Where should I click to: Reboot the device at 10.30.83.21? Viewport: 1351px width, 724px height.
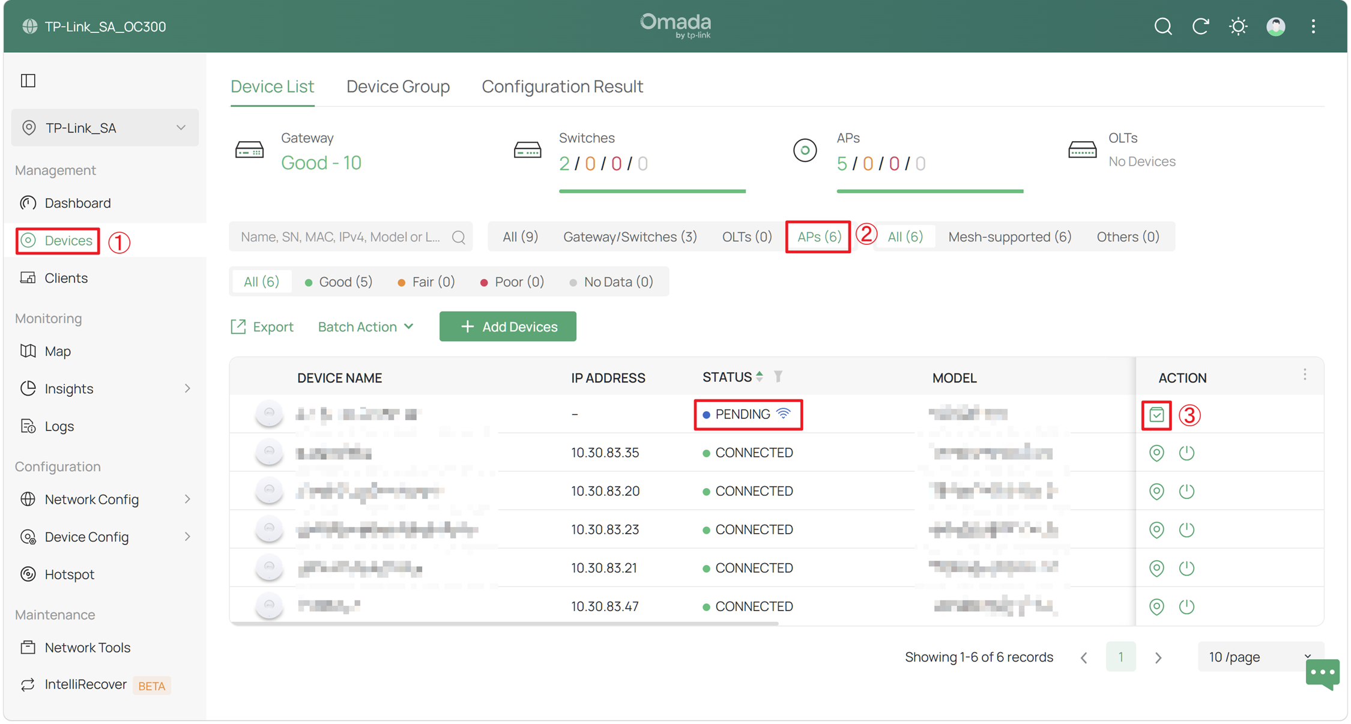(x=1186, y=568)
